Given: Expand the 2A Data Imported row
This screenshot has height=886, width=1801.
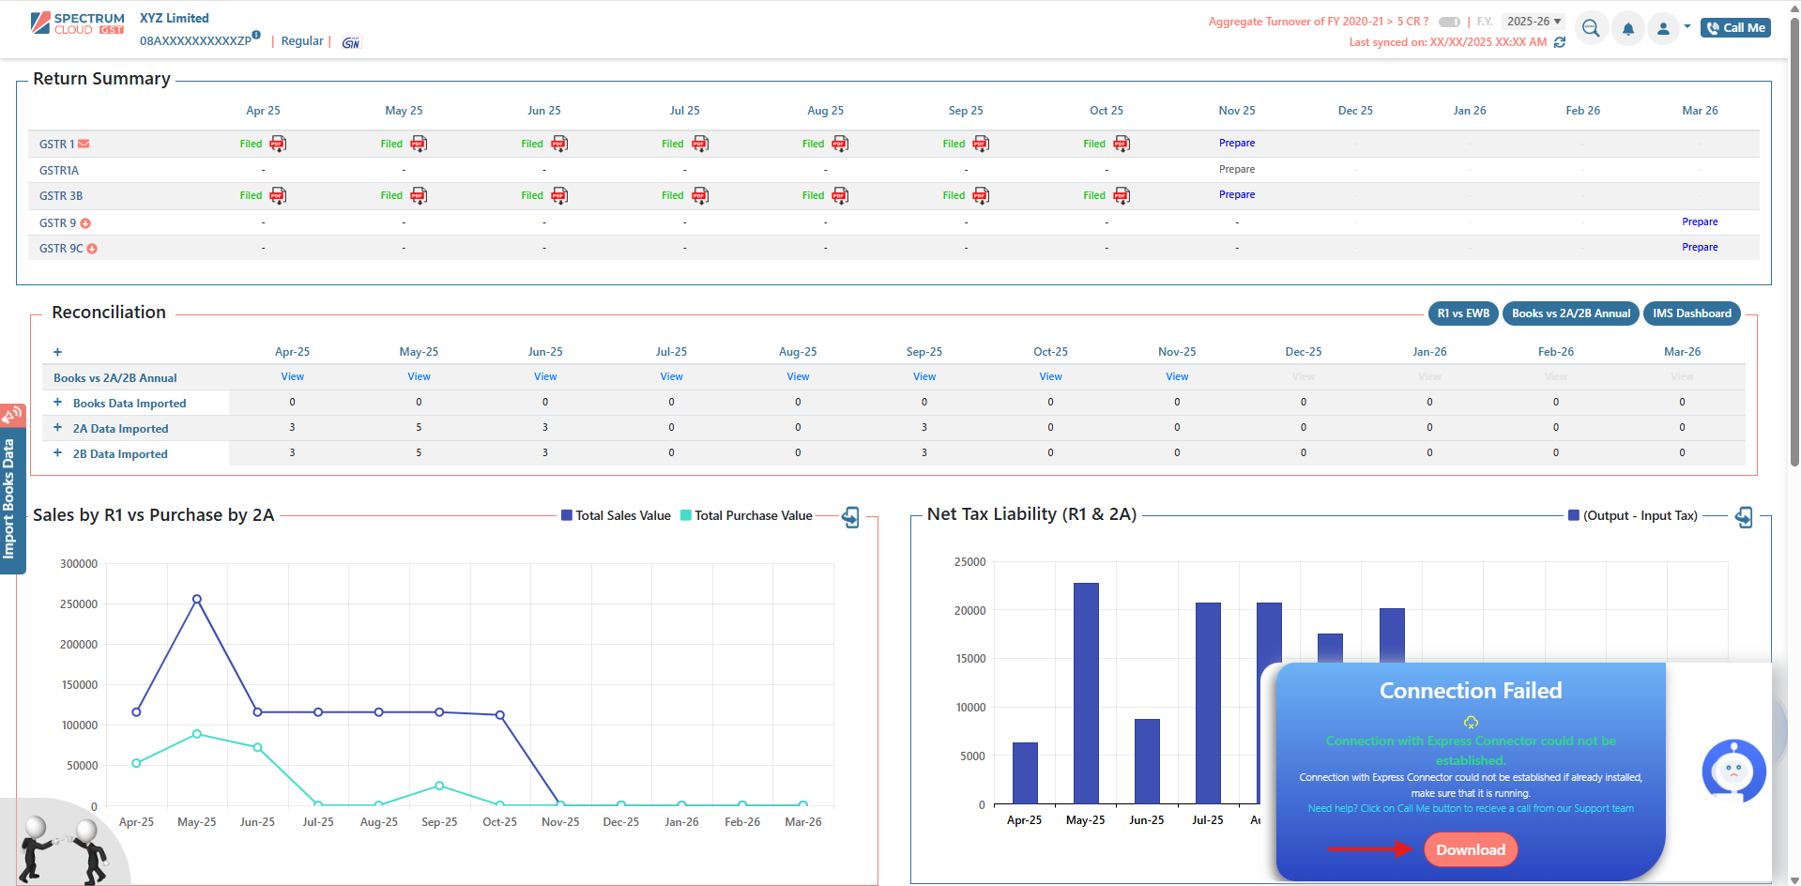Looking at the screenshot, I should pos(57,428).
